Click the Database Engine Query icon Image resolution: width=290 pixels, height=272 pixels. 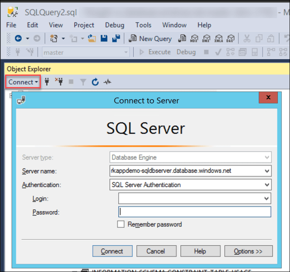click(x=182, y=39)
